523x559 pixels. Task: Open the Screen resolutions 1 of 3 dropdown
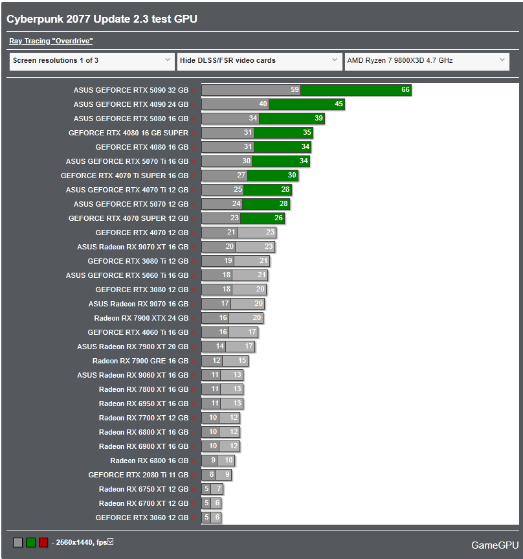pos(92,62)
